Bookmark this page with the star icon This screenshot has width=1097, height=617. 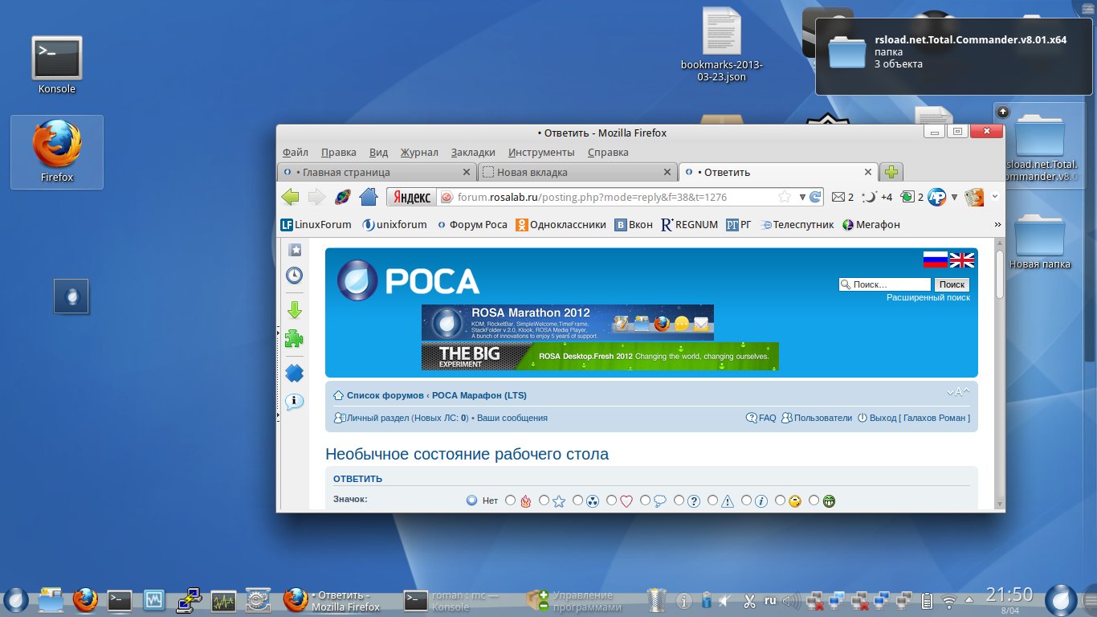pyautogui.click(x=785, y=197)
